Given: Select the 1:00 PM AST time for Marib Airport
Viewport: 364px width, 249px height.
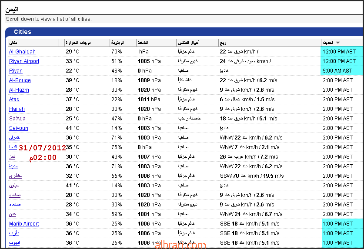Looking at the screenshot, I should 337,223.
